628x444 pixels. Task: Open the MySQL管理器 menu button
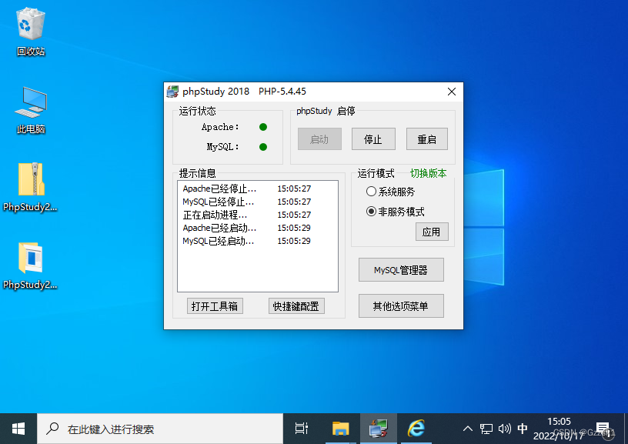(401, 270)
